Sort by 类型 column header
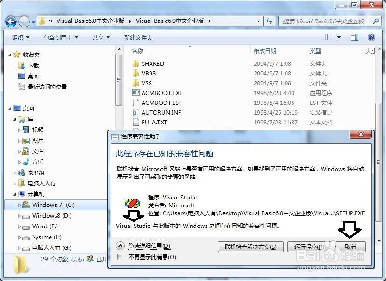 [x=315, y=51]
